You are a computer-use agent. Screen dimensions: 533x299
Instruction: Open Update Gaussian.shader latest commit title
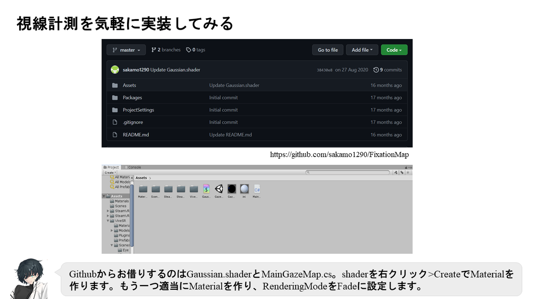tap(175, 70)
